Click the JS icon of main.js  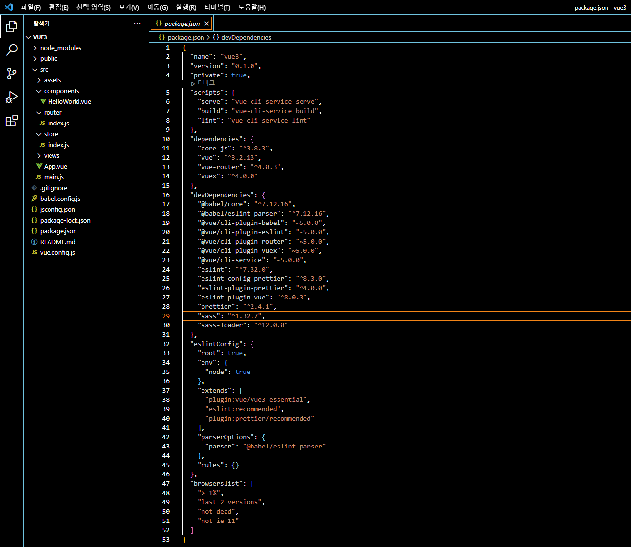[38, 177]
